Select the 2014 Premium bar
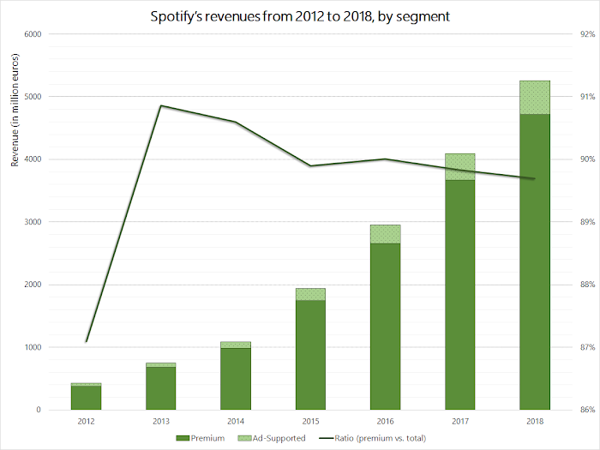Viewport: 600px width, 450px height. [236, 379]
